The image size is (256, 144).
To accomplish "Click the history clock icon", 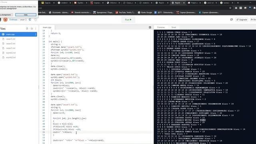I will pos(35,20).
